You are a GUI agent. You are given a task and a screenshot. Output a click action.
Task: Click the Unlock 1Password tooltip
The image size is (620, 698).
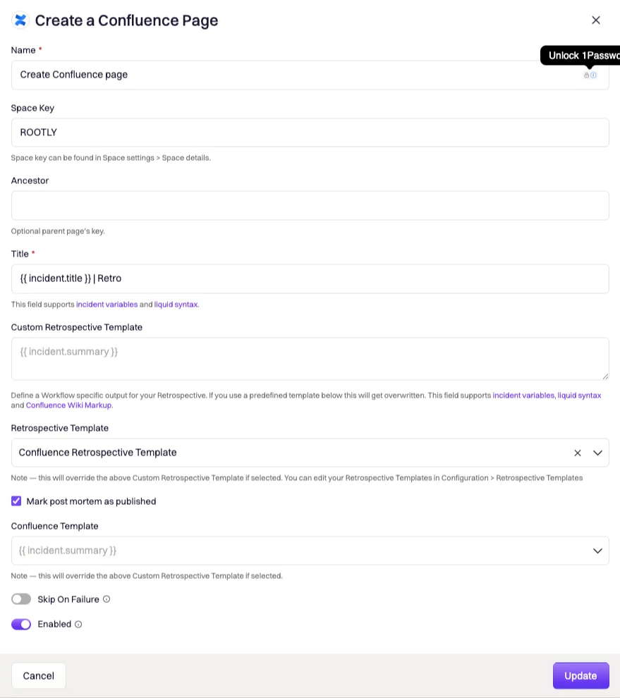pos(581,56)
